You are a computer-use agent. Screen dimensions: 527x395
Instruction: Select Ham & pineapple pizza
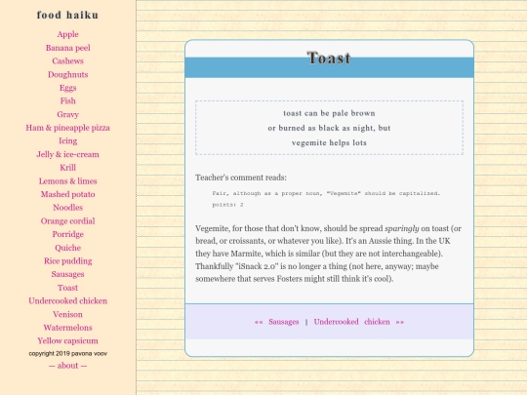tap(68, 128)
